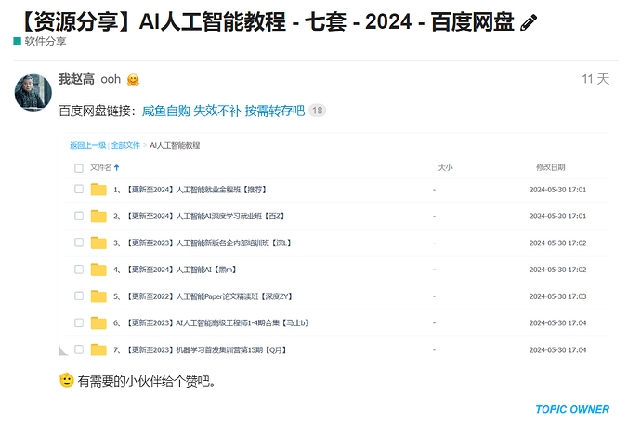Click the folder icon of AI深度学习就业班【百Z】

[x=98, y=216]
